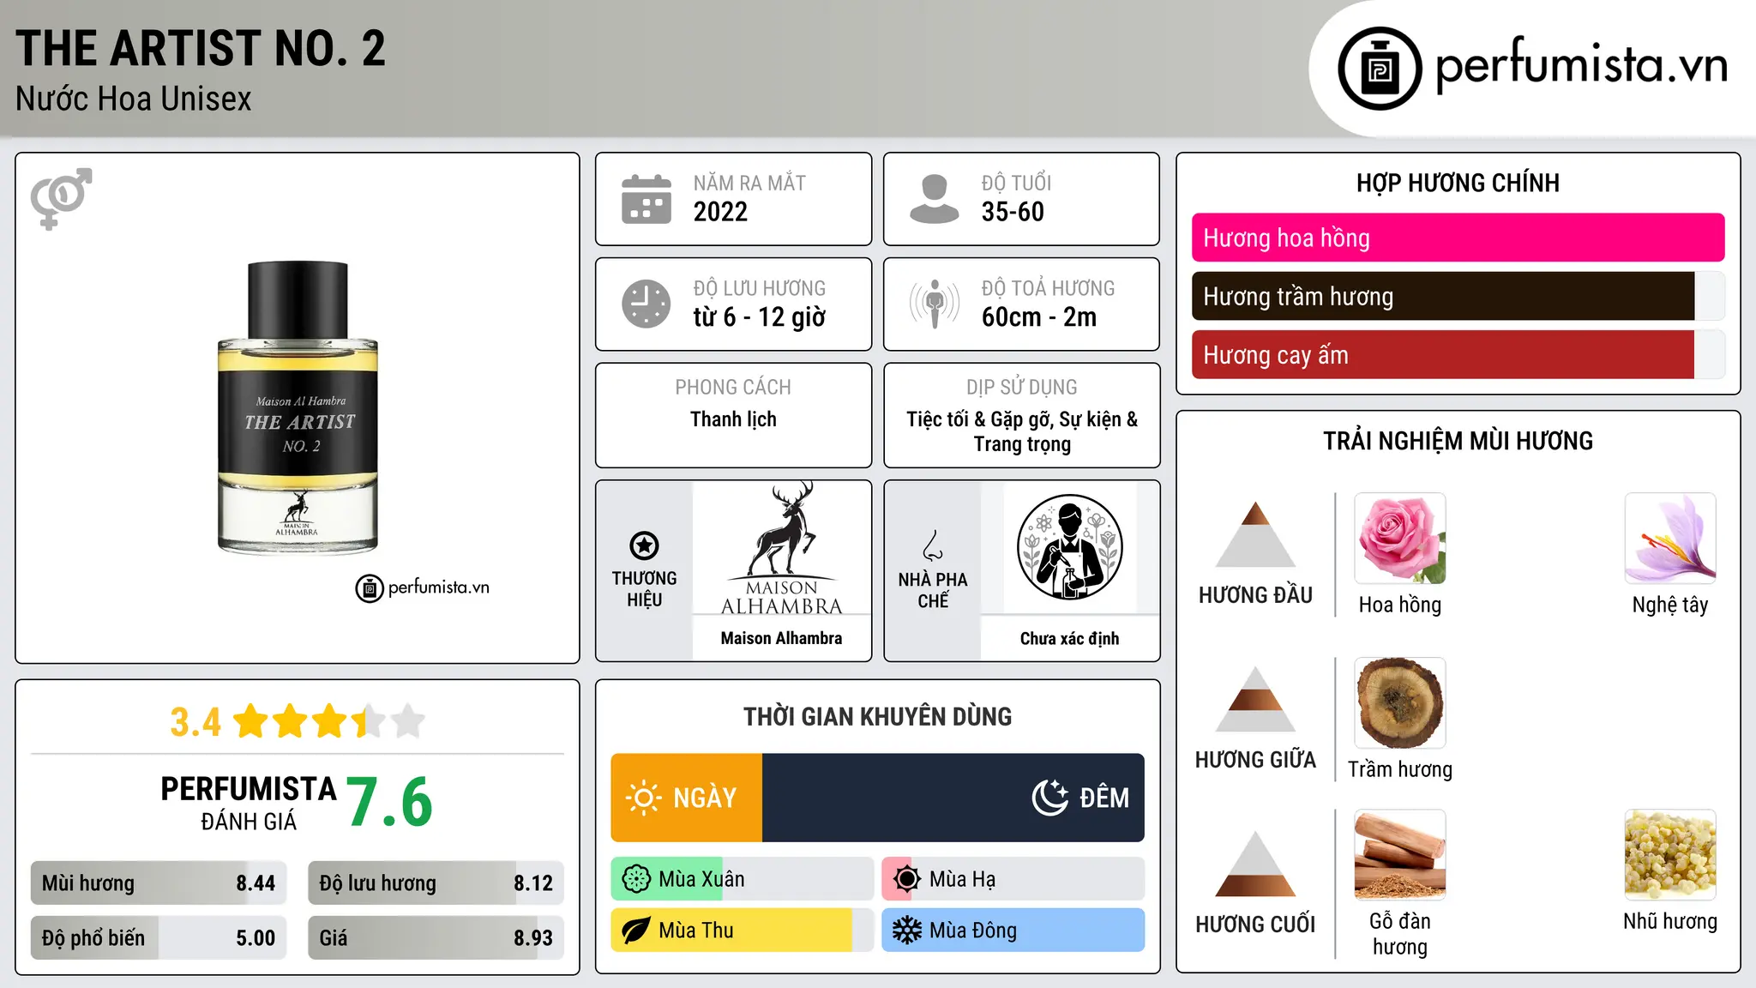Click the sillage icon beside Độ toả hương
The height and width of the screenshot is (988, 1756).
click(x=935, y=304)
